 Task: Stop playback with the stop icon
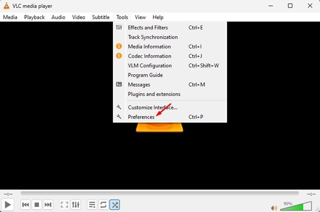36,205
